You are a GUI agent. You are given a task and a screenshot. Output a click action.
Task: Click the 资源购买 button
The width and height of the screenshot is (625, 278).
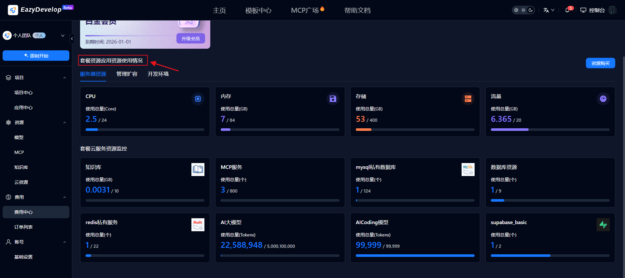[600, 63]
